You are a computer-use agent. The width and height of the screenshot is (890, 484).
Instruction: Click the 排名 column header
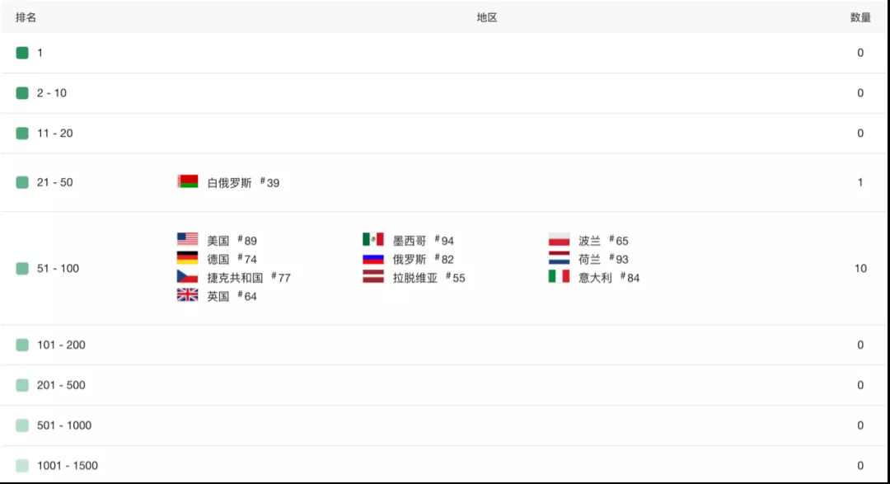click(x=26, y=17)
